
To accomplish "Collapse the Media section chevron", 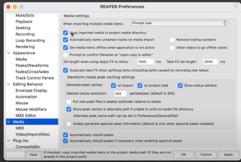I will 9,122.
